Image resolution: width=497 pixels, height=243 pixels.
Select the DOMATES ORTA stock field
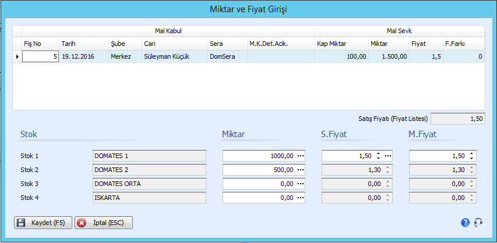click(149, 184)
